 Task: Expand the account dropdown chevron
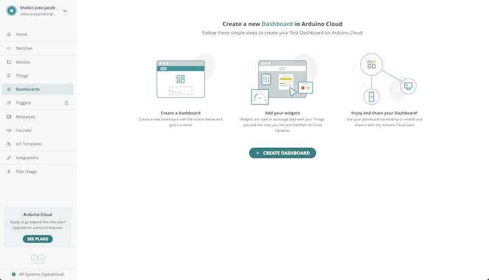click(x=65, y=11)
